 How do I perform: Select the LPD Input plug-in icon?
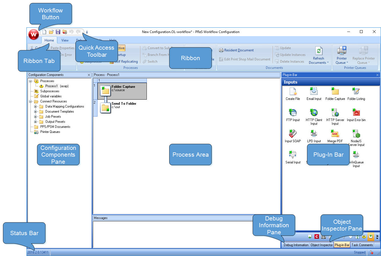click(x=314, y=136)
